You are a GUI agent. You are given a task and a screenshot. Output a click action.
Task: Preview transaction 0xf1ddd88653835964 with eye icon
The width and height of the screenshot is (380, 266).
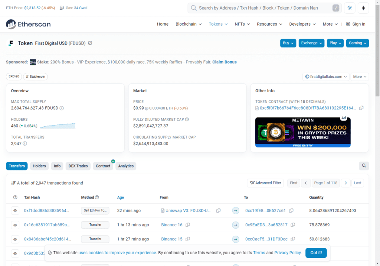click(x=15, y=210)
